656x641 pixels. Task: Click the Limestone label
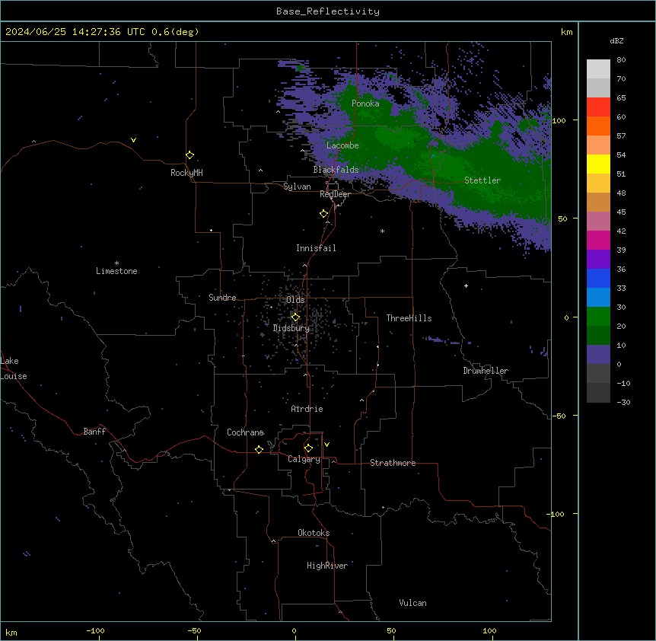click(x=116, y=271)
